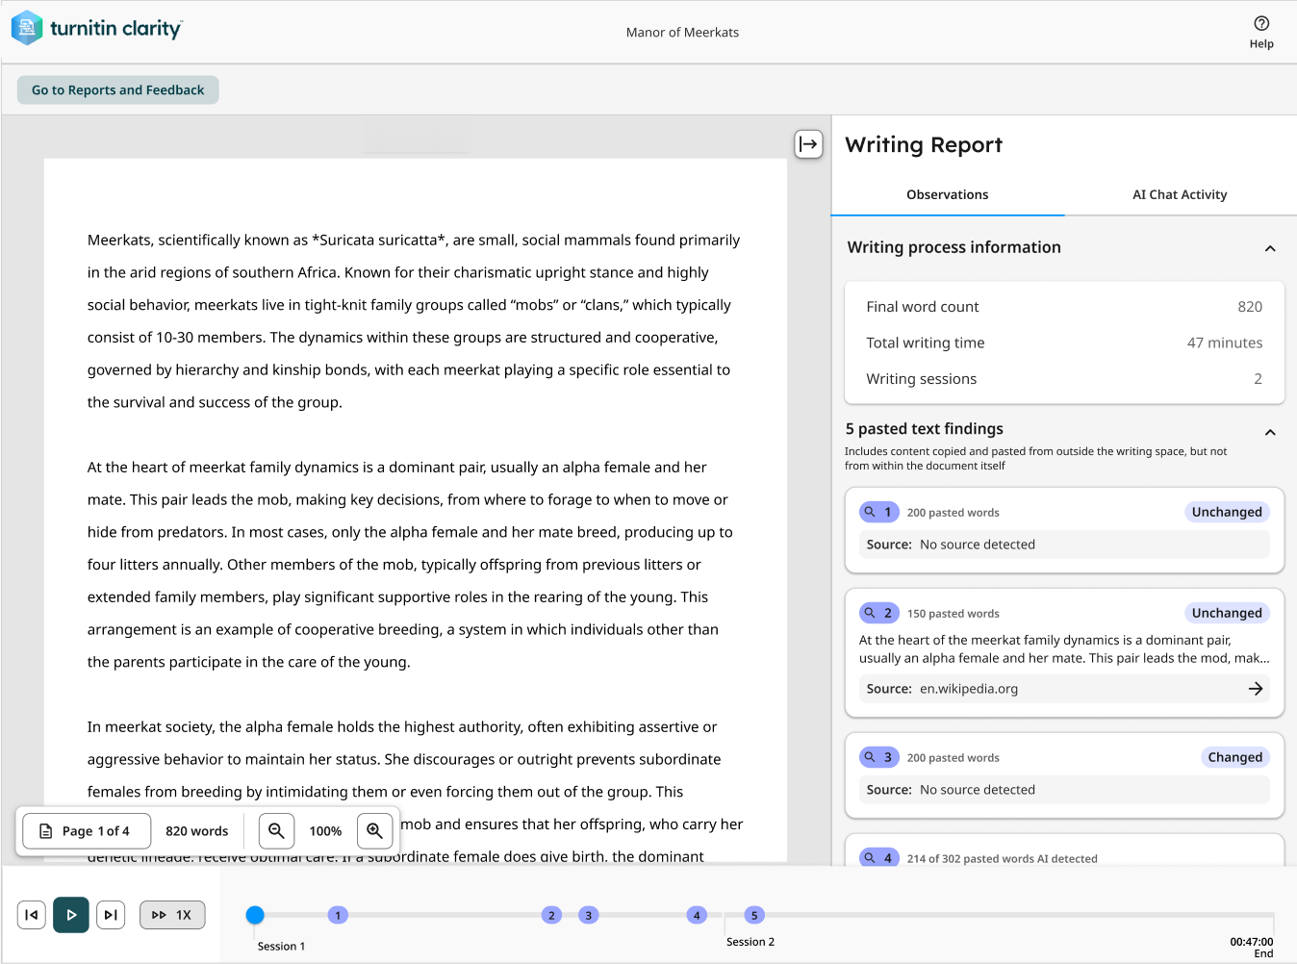Select the Observations tab
The image size is (1297, 964).
tap(948, 194)
